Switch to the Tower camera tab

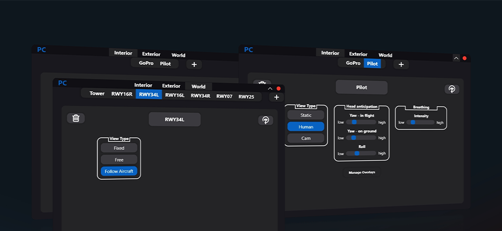[x=97, y=93]
